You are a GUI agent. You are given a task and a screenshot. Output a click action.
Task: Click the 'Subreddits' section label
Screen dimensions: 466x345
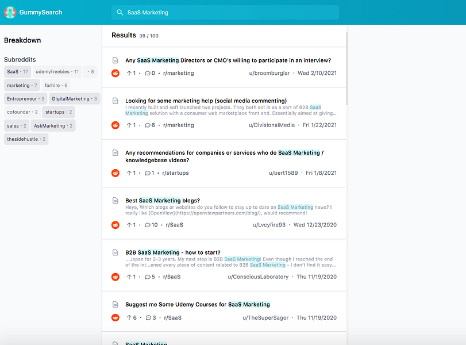point(20,59)
